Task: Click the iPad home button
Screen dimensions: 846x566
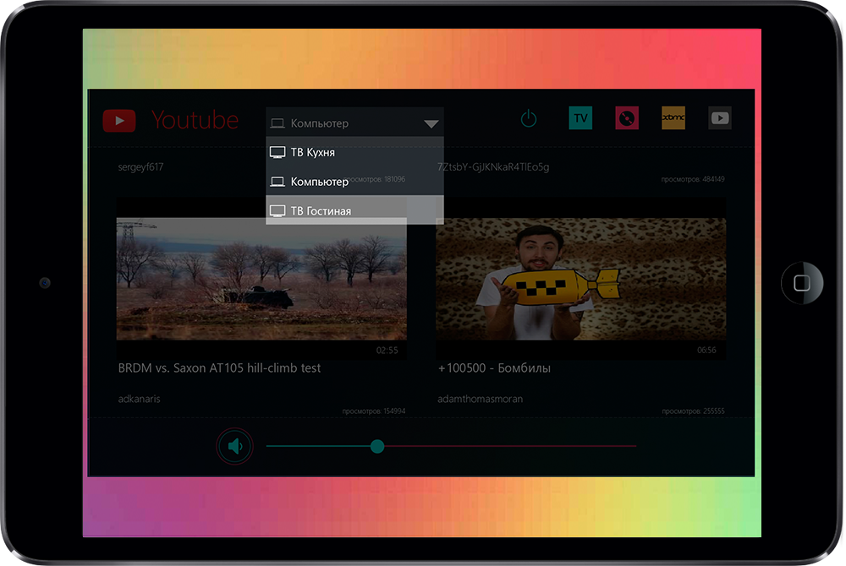Action: point(801,283)
